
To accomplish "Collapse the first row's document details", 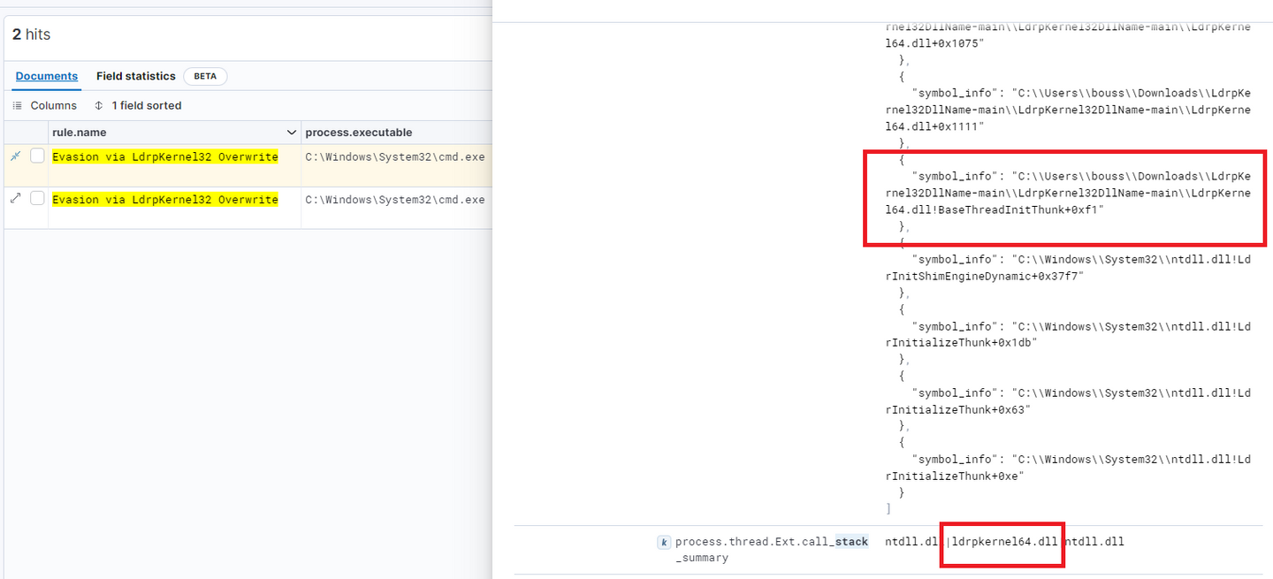I will click(15, 156).
